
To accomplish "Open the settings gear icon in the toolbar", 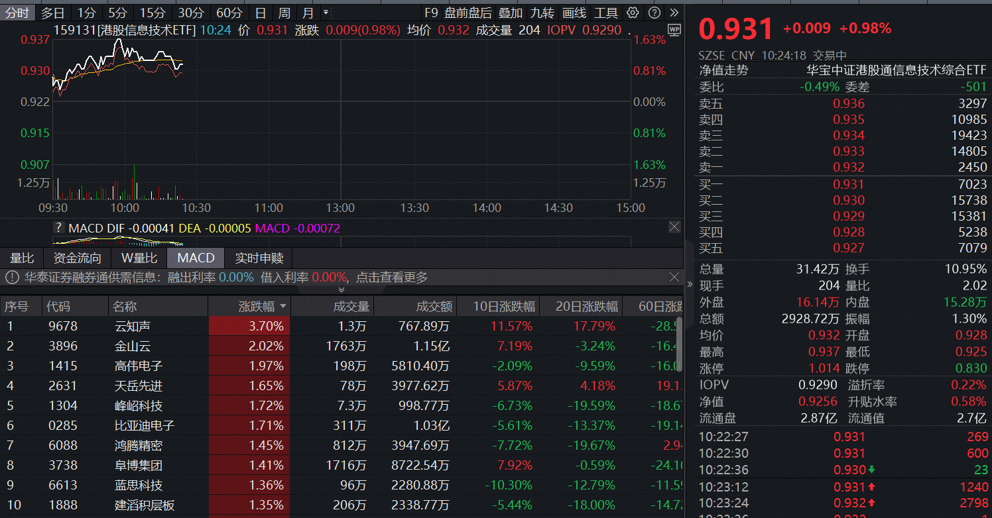I will click(633, 12).
